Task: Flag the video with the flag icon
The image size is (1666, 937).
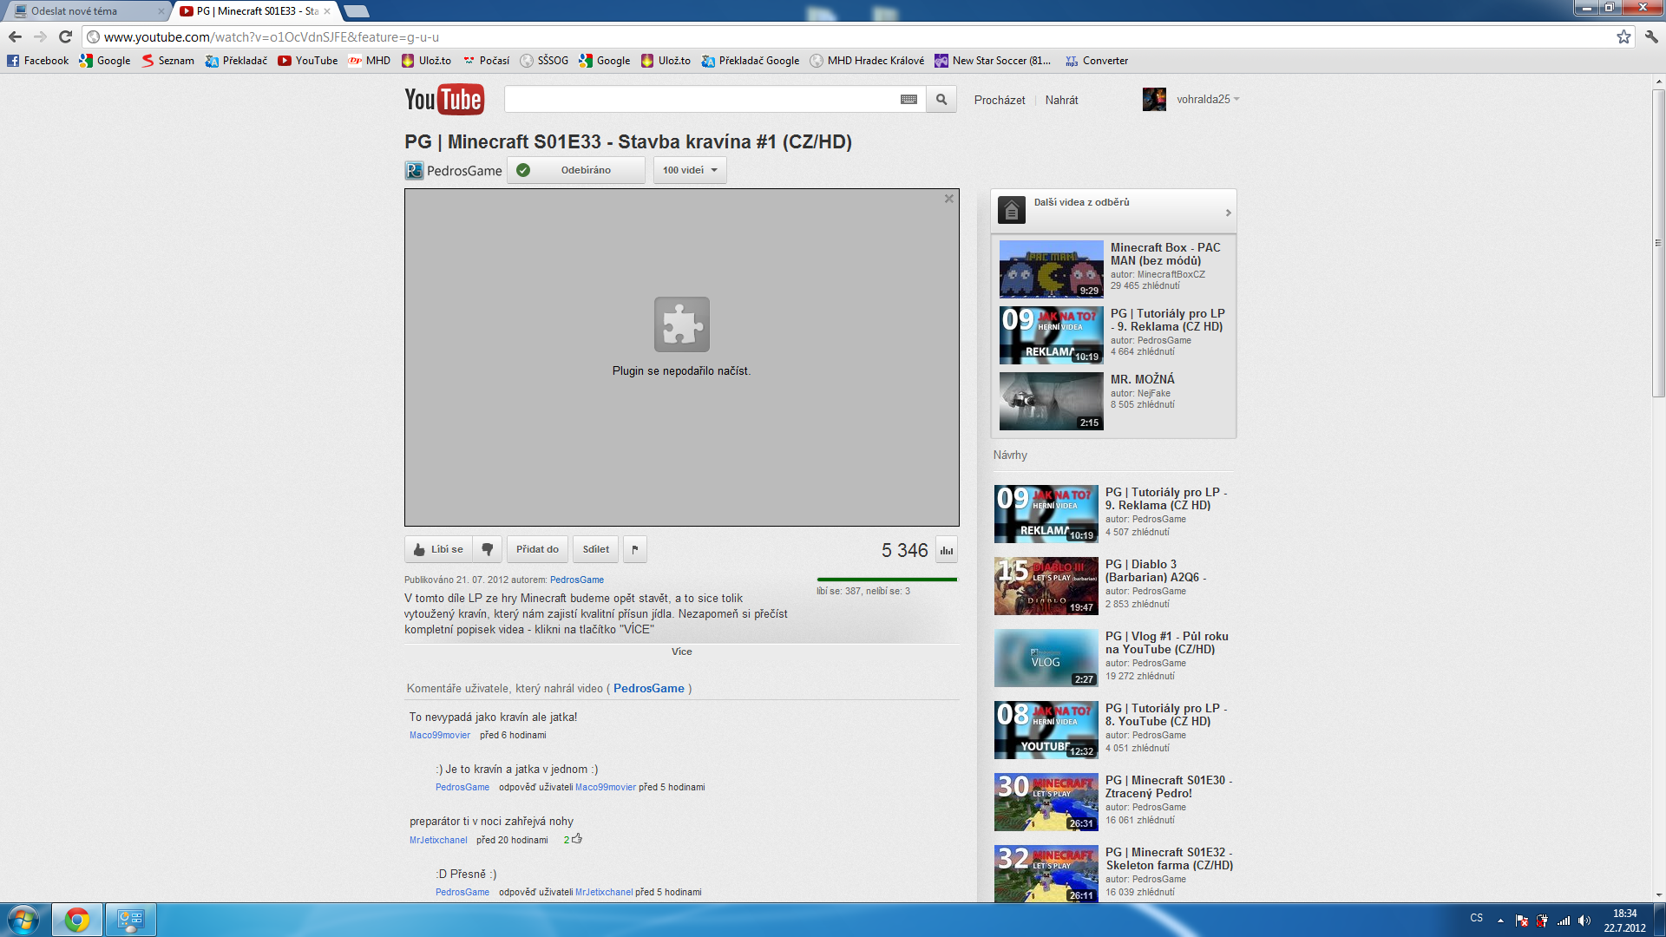Action: (635, 549)
